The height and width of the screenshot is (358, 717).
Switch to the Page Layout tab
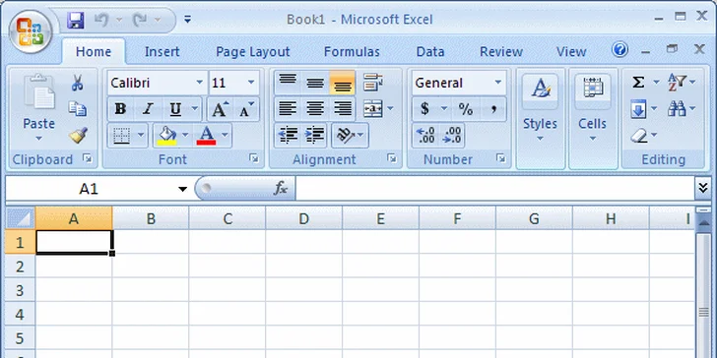(x=253, y=52)
